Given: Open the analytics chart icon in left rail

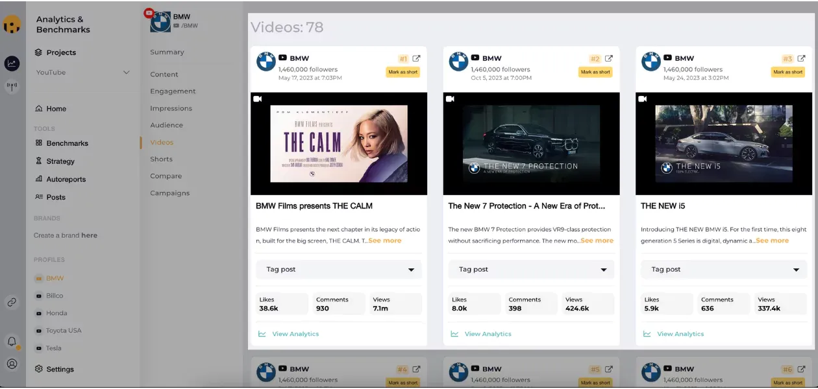Looking at the screenshot, I should coord(12,63).
